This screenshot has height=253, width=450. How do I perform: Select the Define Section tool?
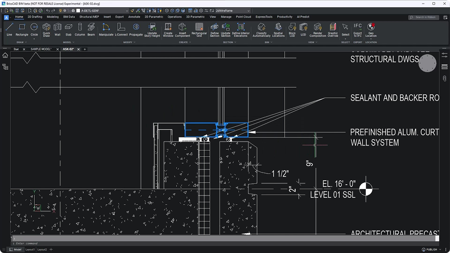pos(214,30)
